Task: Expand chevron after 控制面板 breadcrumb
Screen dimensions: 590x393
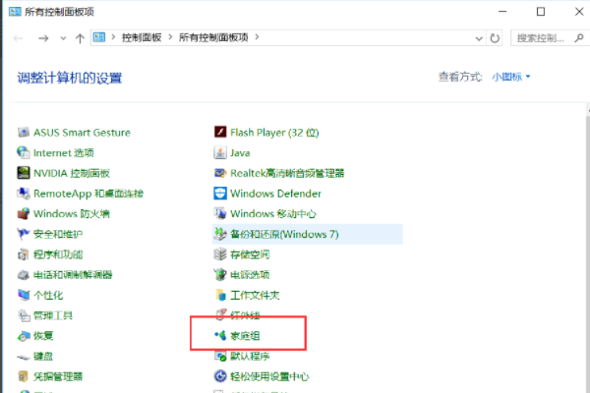Action: (170, 37)
